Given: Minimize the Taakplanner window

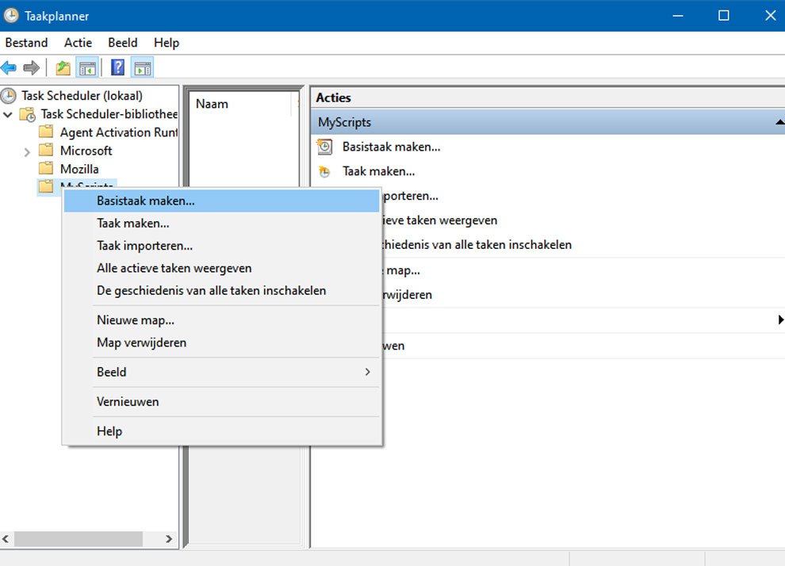Looking at the screenshot, I should [x=678, y=16].
